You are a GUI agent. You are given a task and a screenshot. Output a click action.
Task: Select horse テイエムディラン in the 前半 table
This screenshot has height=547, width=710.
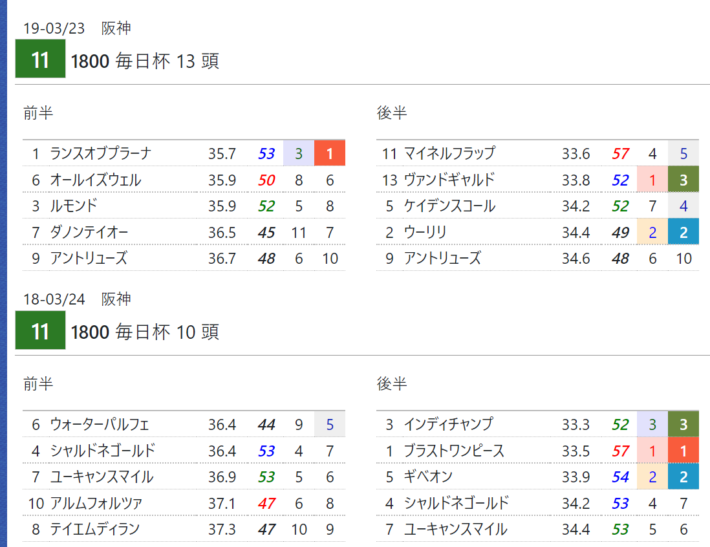(94, 529)
